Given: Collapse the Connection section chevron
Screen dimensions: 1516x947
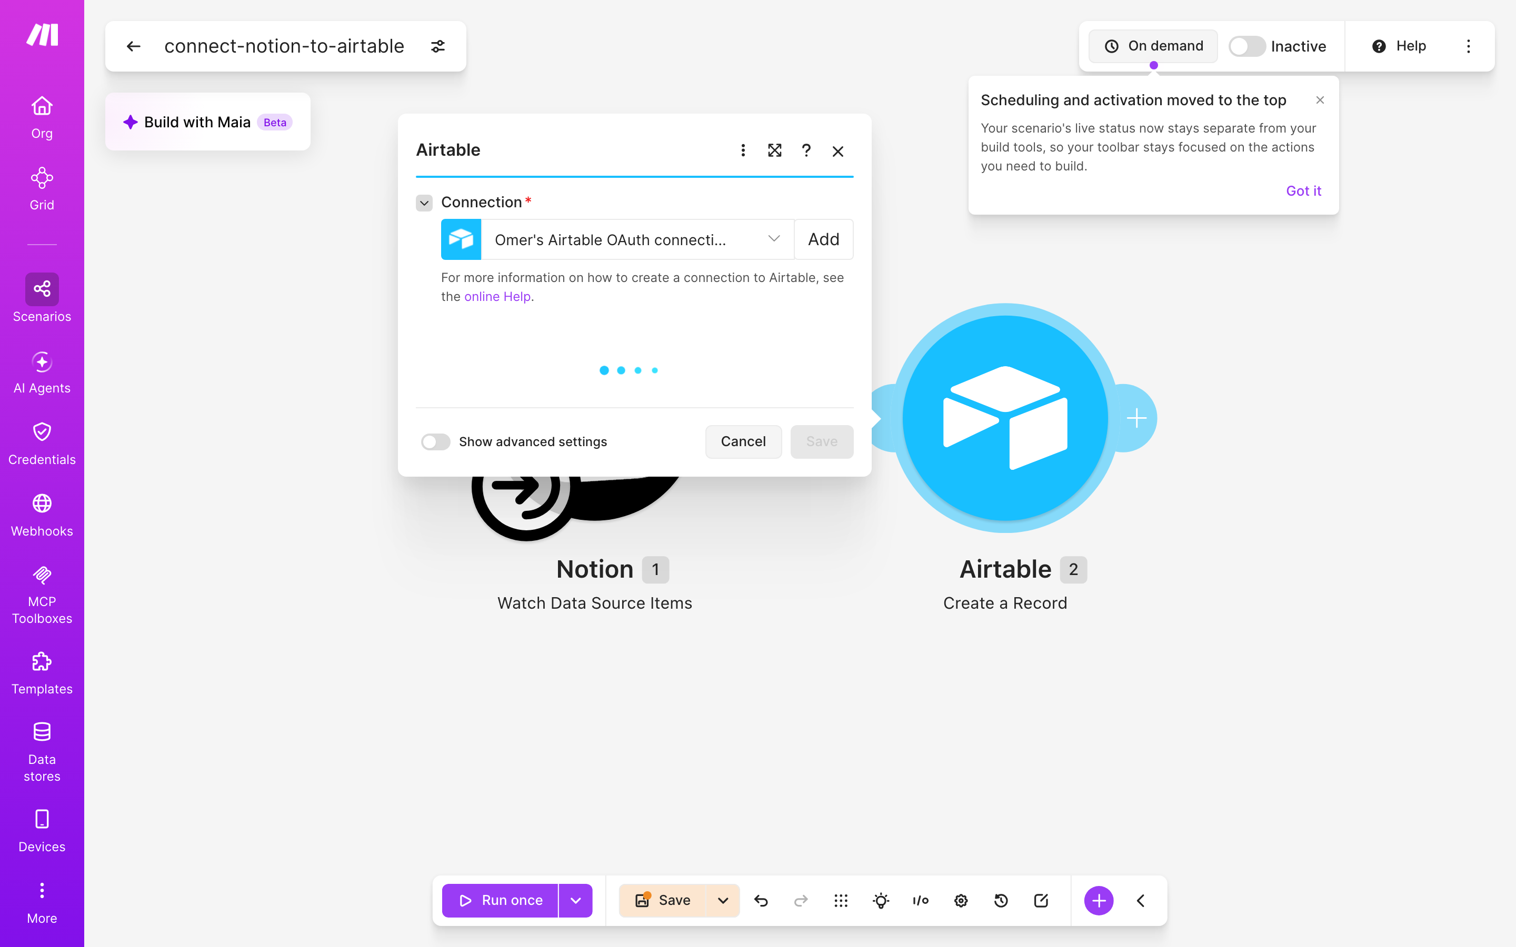Looking at the screenshot, I should pyautogui.click(x=424, y=203).
